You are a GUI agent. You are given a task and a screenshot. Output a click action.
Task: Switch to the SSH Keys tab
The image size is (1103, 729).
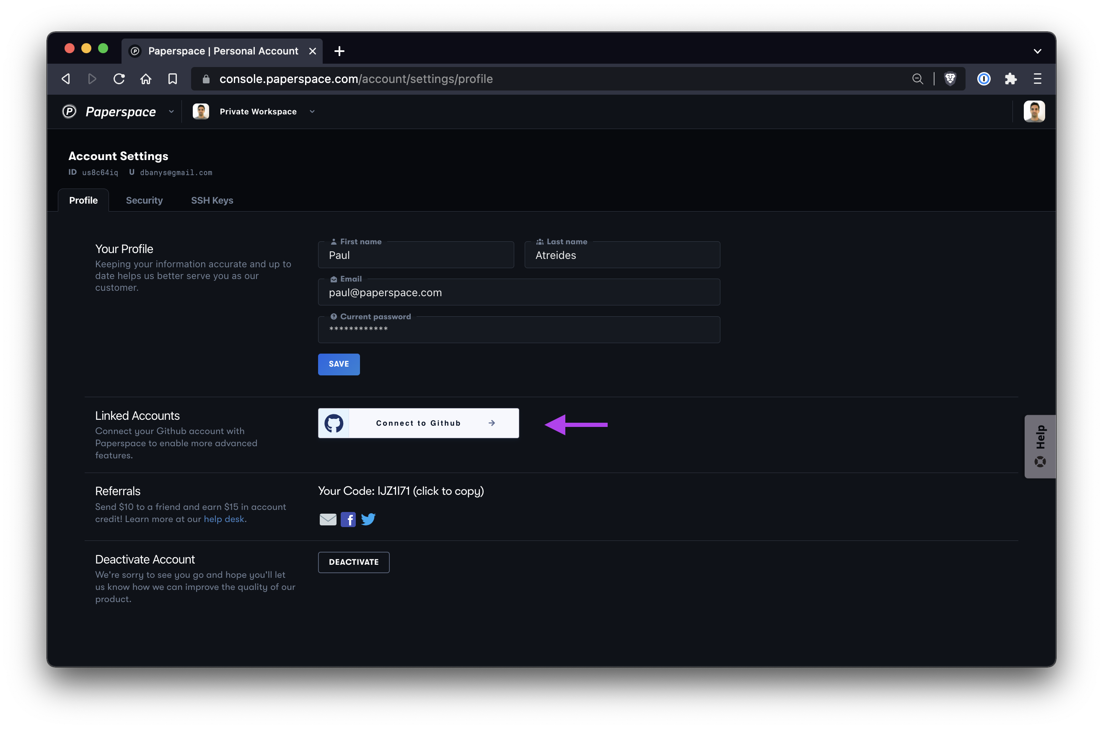point(212,200)
